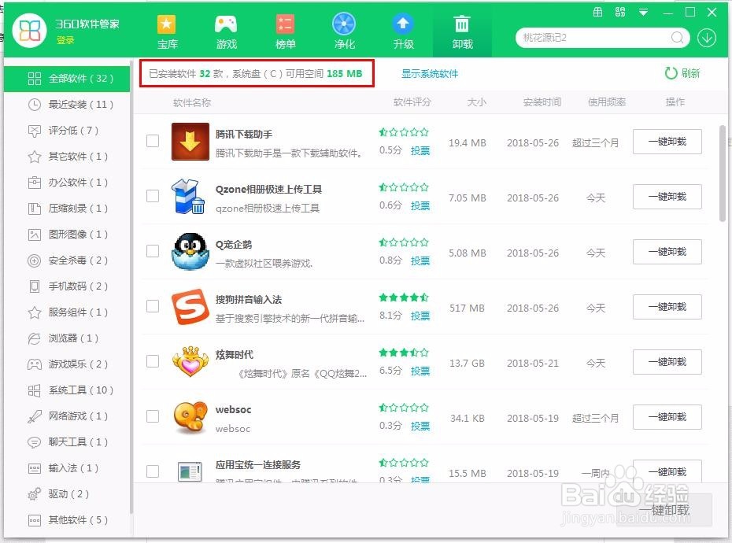Open the title bar dropdown menu arrow
The height and width of the screenshot is (543, 732).
click(x=643, y=13)
